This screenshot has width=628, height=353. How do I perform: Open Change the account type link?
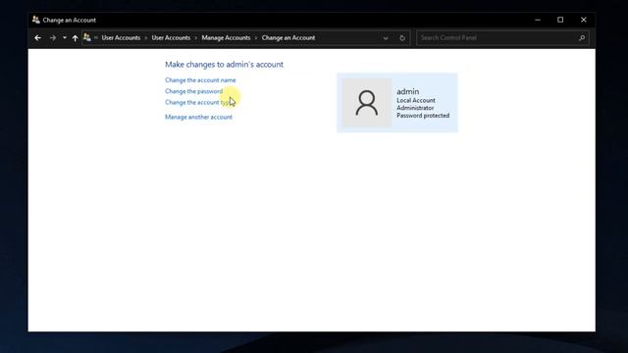click(x=198, y=102)
